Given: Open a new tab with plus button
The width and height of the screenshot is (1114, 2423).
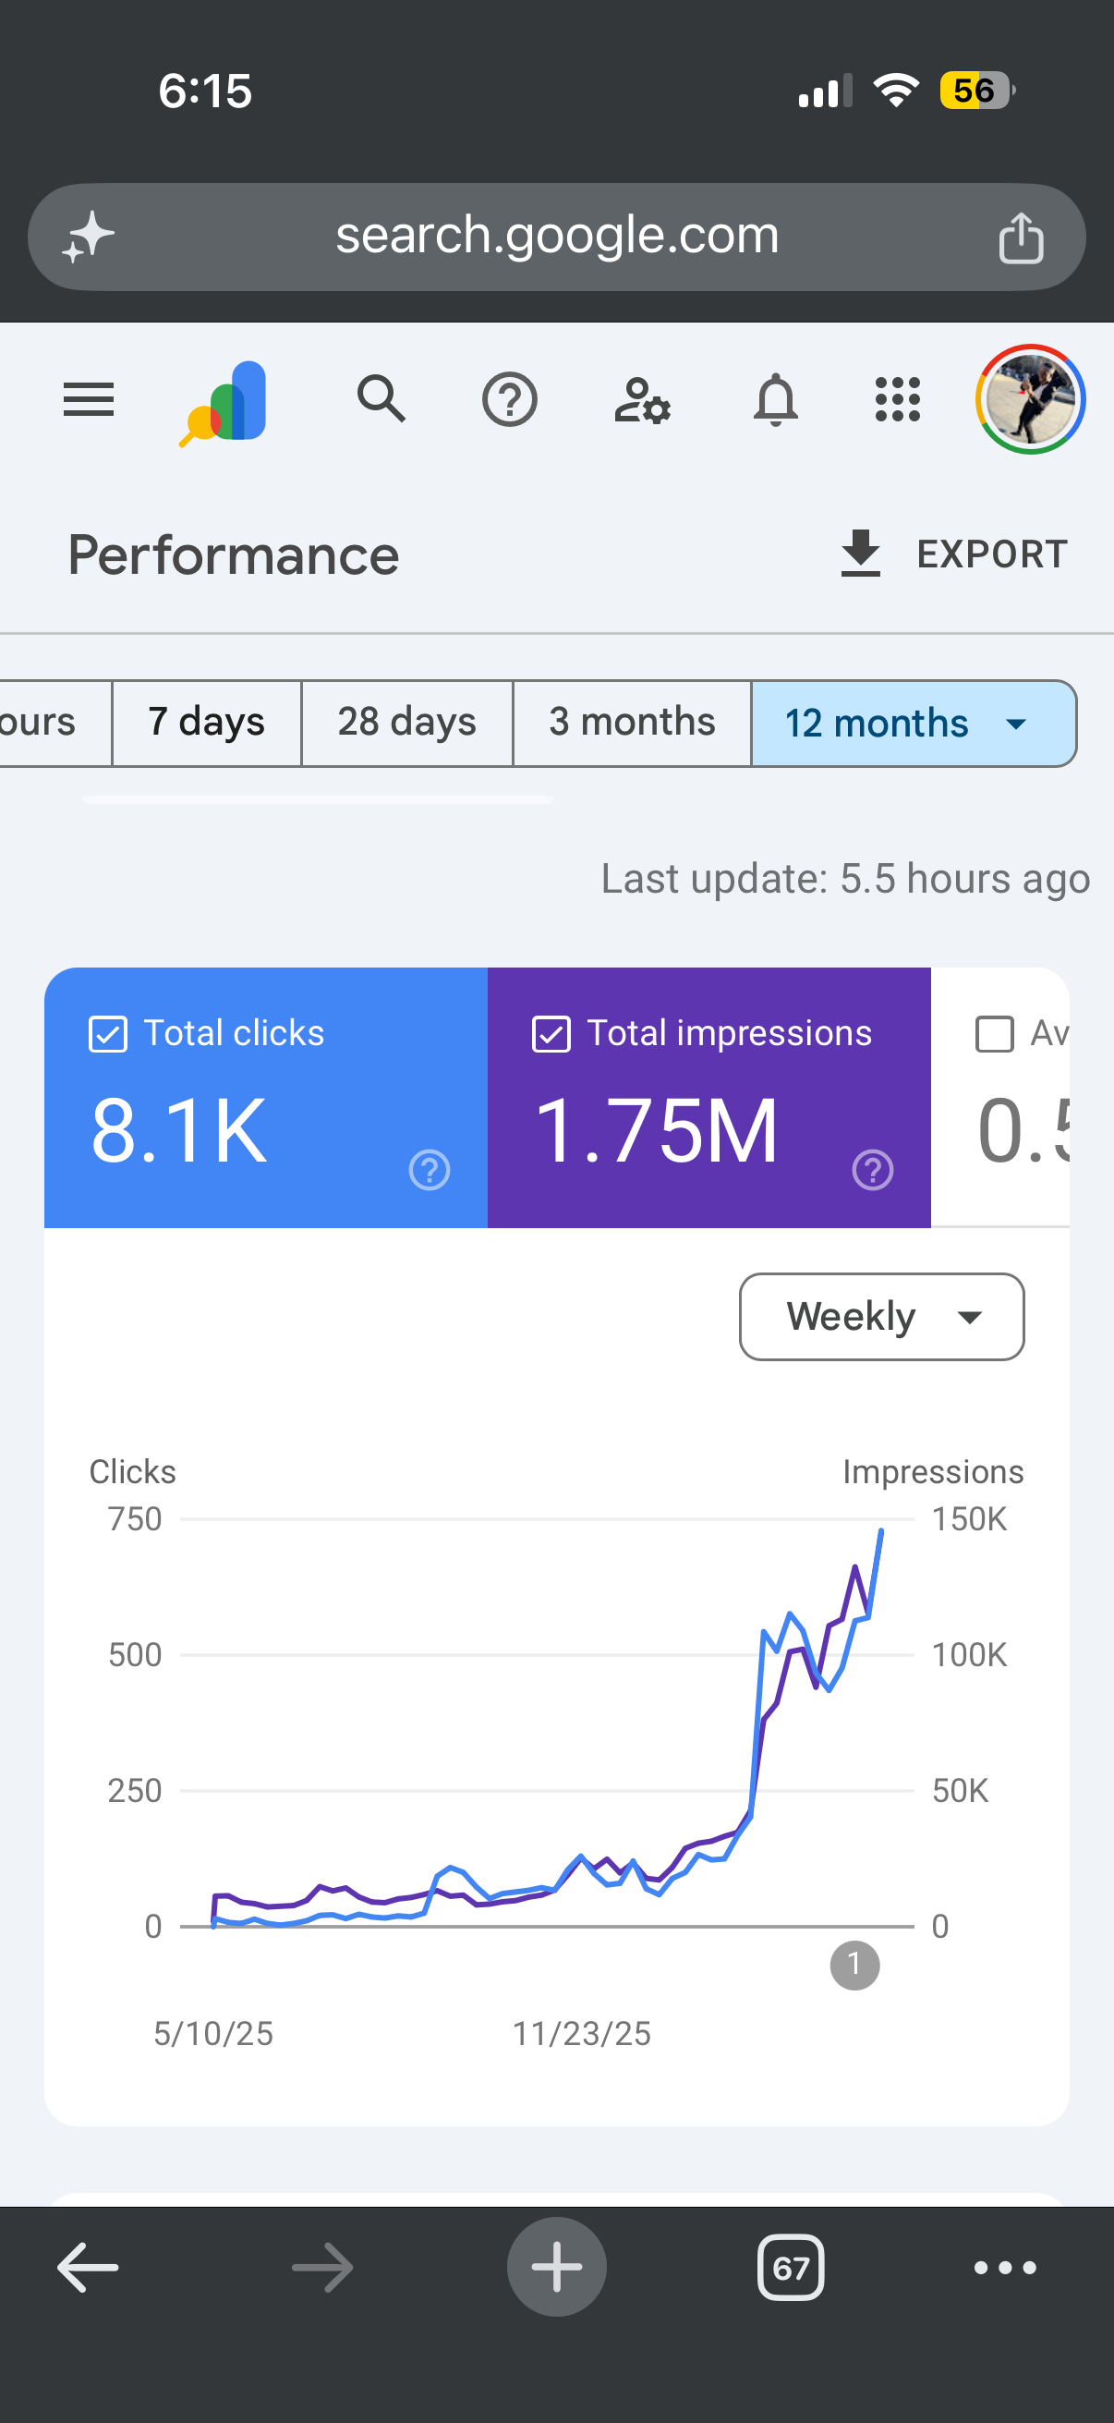Looking at the screenshot, I should click(556, 2267).
